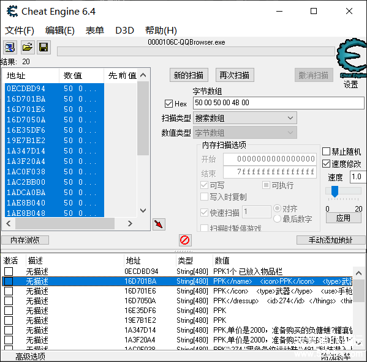Image resolution: width=367 pixels, height=362 pixels.
Task: Click the 结束 end address field
Action: coord(270,172)
